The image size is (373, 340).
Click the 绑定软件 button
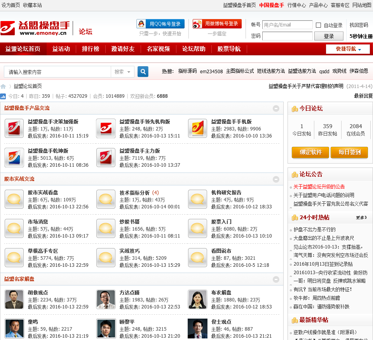tap(310, 152)
